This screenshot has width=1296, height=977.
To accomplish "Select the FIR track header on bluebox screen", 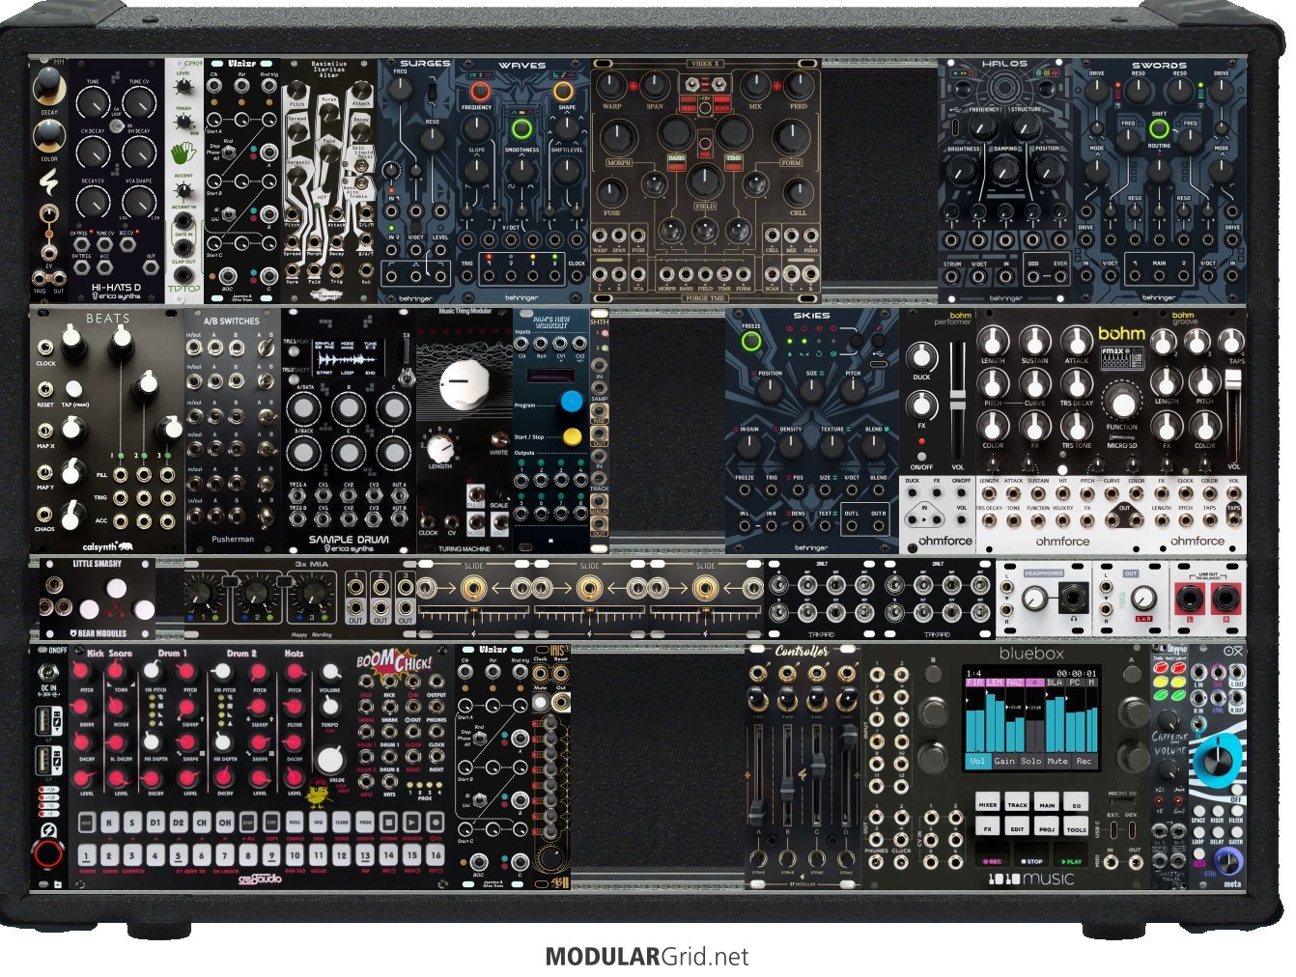I will coord(975,683).
